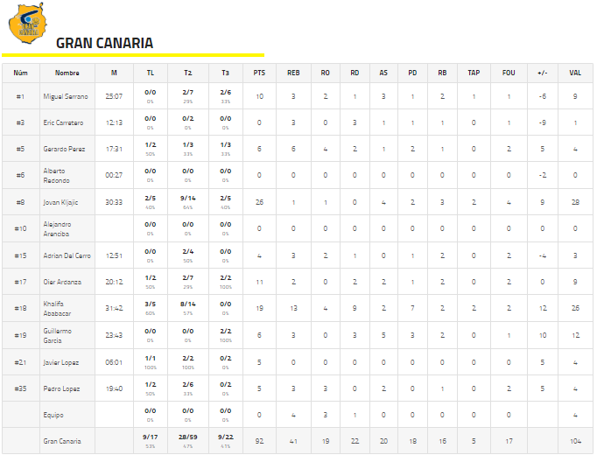Click the TAP column header
Viewport: 597px width, 455px height.
pos(473,73)
